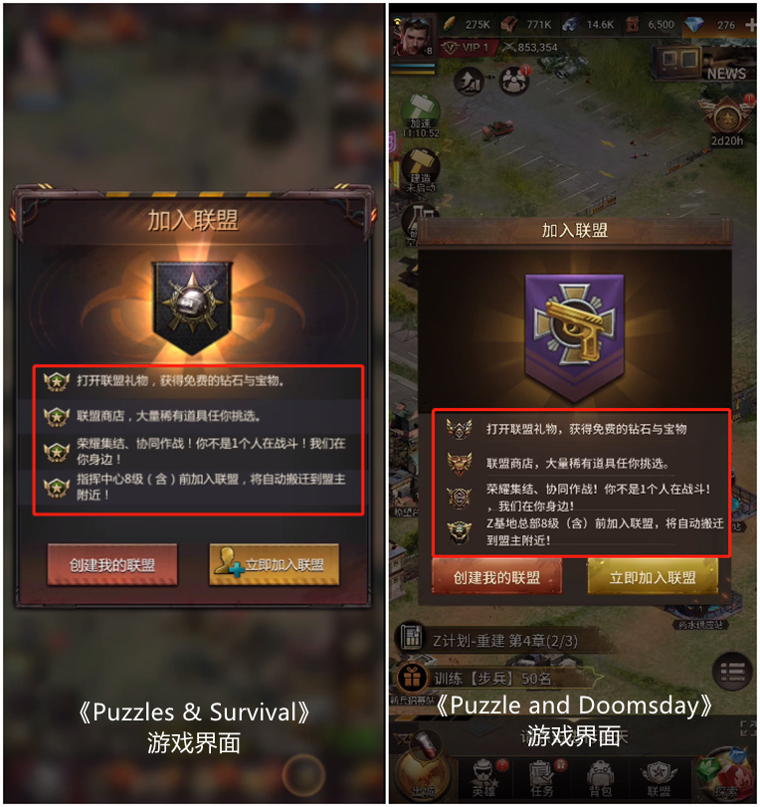Open the 英雄 tab in bottom bar
This screenshot has width=760, height=807.
click(484, 777)
